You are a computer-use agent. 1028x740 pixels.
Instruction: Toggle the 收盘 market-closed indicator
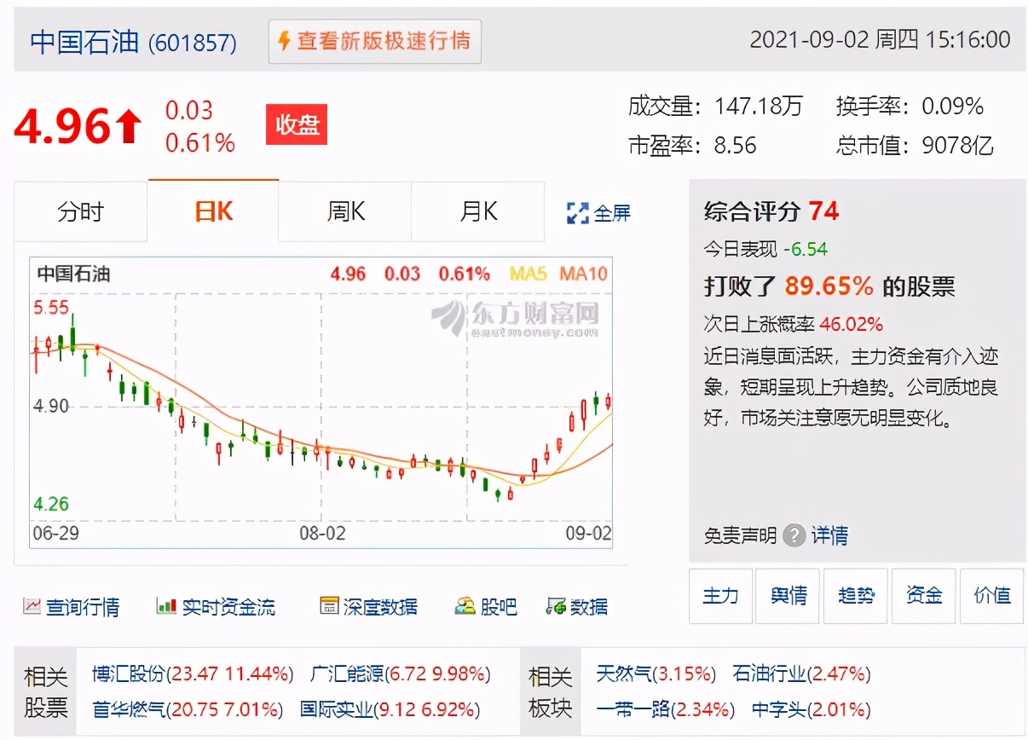tap(297, 124)
